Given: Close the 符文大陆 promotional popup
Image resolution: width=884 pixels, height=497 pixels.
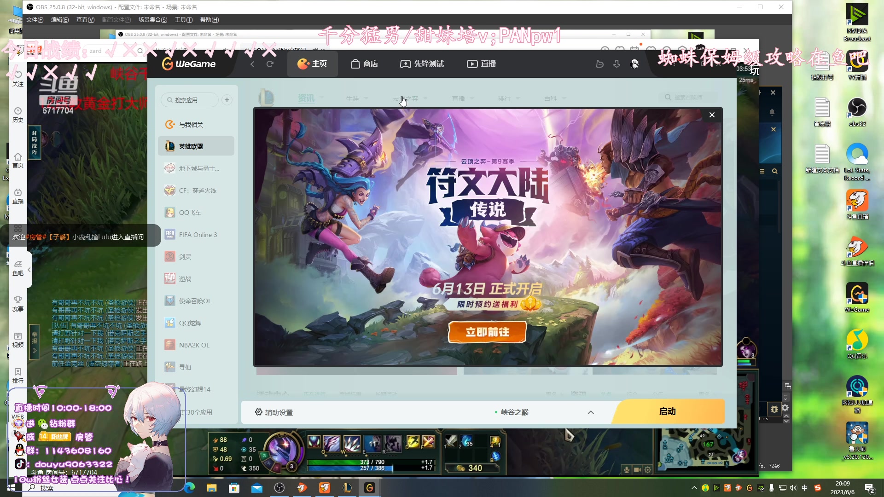Looking at the screenshot, I should (x=712, y=115).
